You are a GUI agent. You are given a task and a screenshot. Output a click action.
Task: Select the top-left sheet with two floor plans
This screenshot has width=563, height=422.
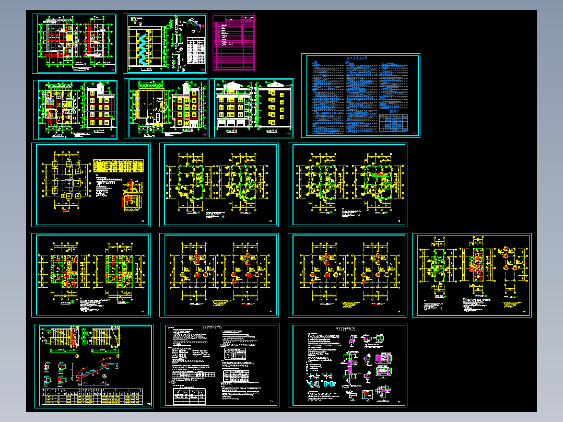tap(74, 43)
